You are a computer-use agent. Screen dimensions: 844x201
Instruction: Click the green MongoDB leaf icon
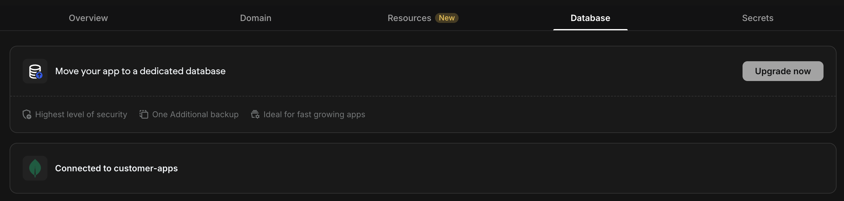click(35, 168)
